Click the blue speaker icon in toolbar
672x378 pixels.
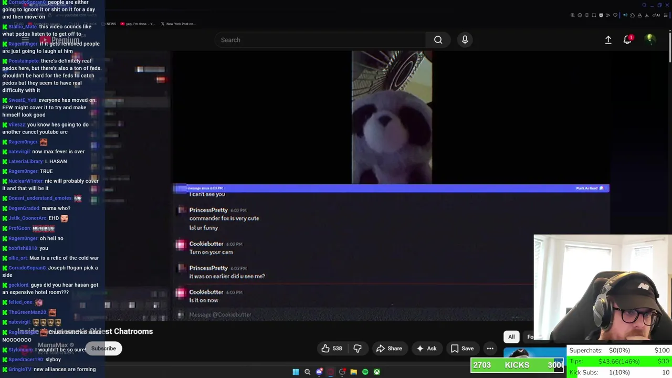[625, 15]
